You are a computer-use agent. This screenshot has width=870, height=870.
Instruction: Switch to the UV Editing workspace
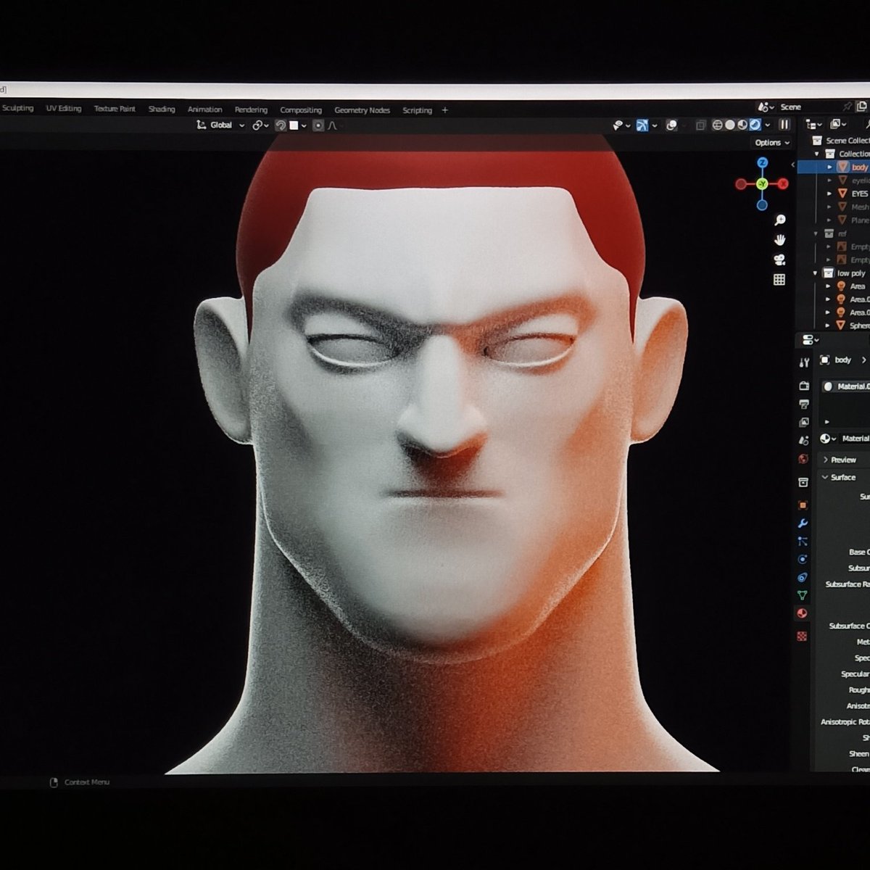point(64,109)
